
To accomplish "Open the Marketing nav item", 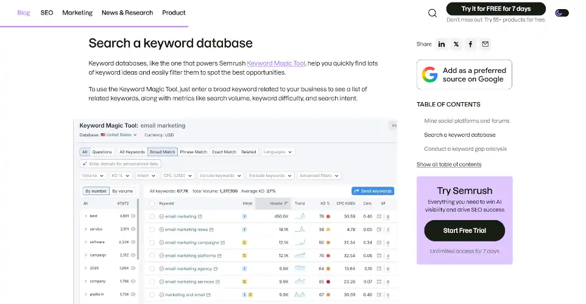I will [x=77, y=13].
